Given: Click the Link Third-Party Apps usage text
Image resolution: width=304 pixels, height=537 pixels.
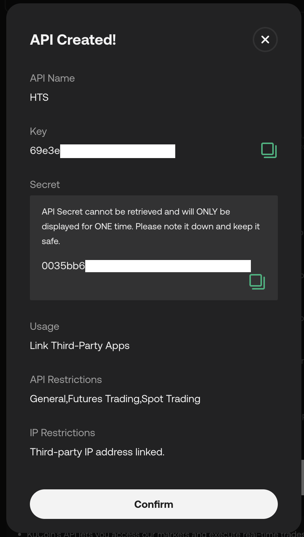Looking at the screenshot, I should pos(80,346).
